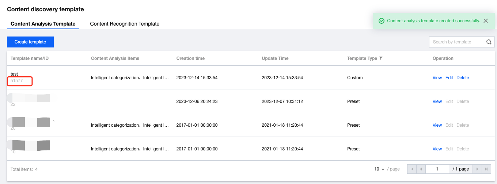View the preset template with ID 10
Viewport: 497px width, 184px height.
[x=437, y=149]
